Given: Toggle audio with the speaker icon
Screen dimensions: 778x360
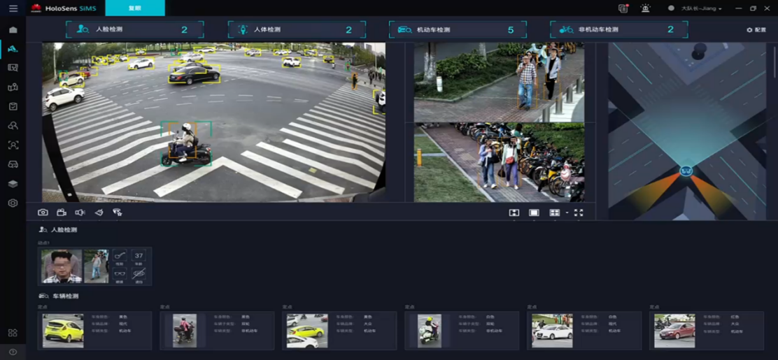Looking at the screenshot, I should (80, 213).
